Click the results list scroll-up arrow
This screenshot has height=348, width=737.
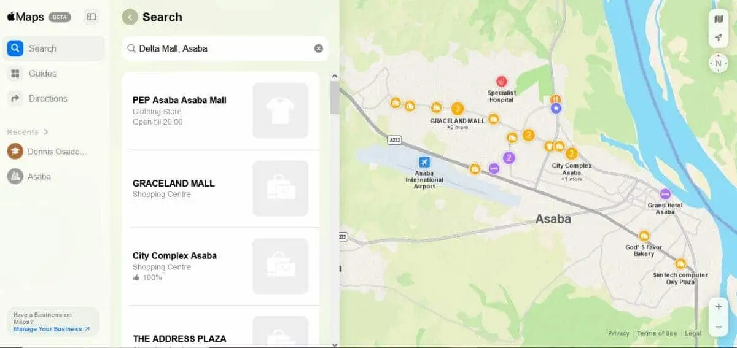pos(335,77)
